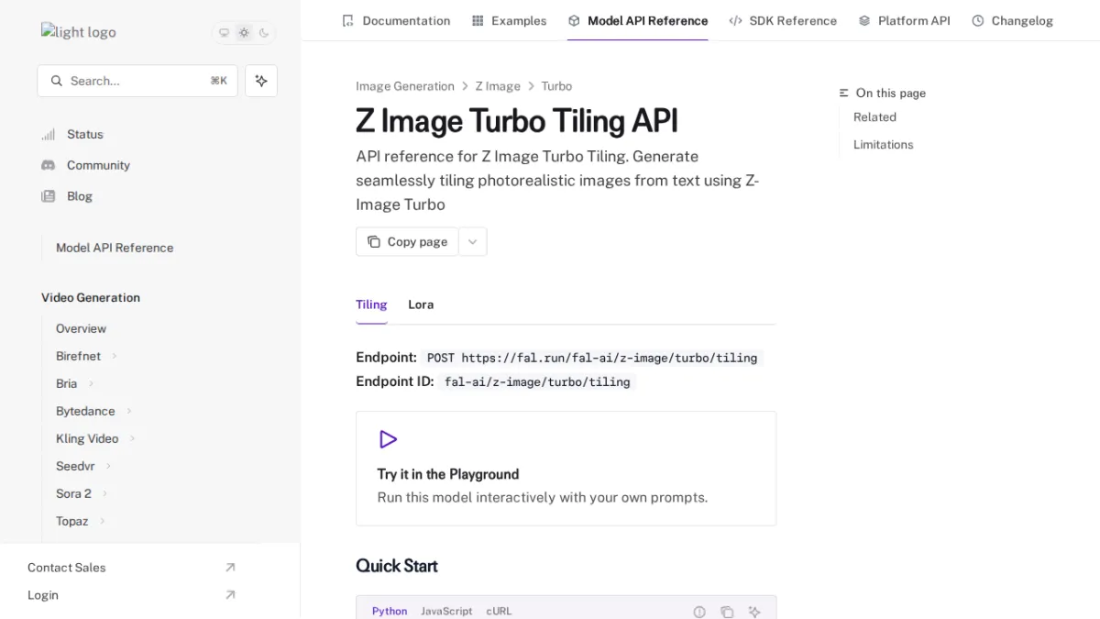Expand the Seedvr chevron

click(x=108, y=466)
